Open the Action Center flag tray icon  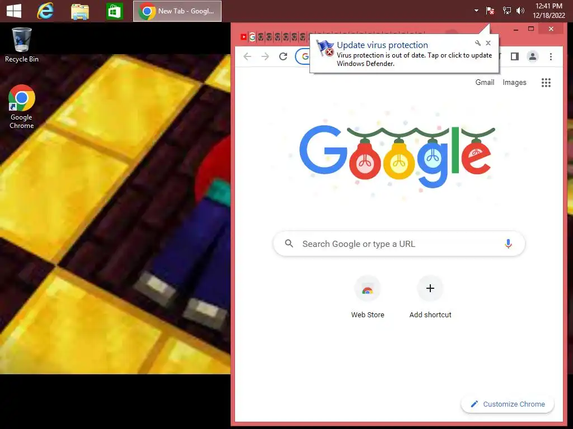pos(490,11)
